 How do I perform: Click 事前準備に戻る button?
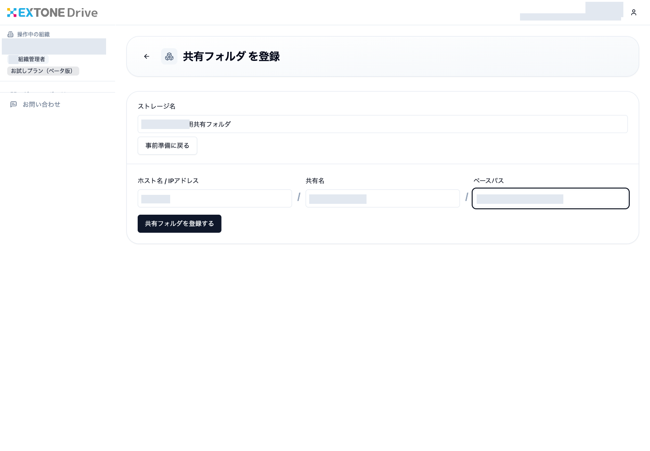[x=167, y=146]
